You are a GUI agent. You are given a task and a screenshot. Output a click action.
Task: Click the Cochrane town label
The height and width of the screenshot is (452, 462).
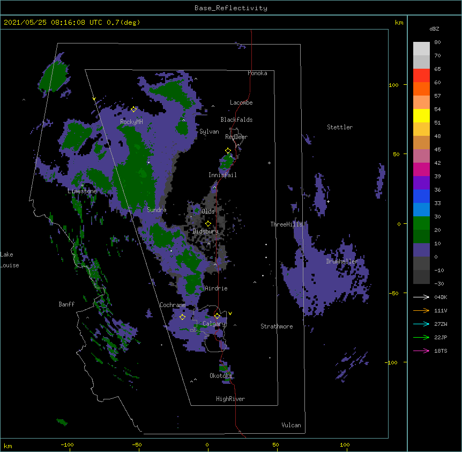click(x=173, y=305)
